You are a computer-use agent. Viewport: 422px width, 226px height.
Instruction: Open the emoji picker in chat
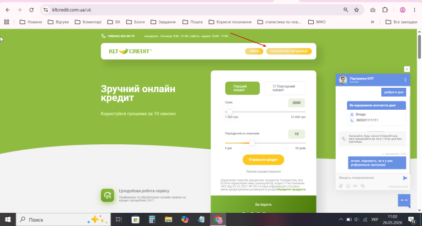[x=348, y=186]
